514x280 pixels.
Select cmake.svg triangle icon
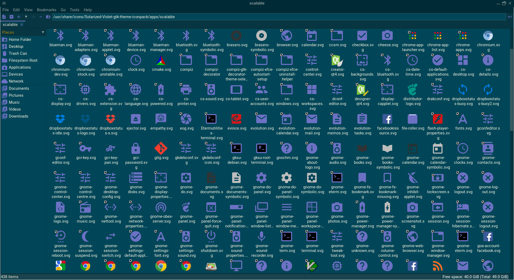point(161,60)
